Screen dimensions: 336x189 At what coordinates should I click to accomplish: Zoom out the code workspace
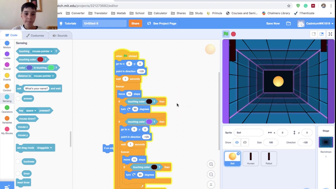[211, 174]
